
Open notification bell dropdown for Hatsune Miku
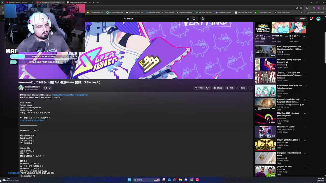(47, 88)
